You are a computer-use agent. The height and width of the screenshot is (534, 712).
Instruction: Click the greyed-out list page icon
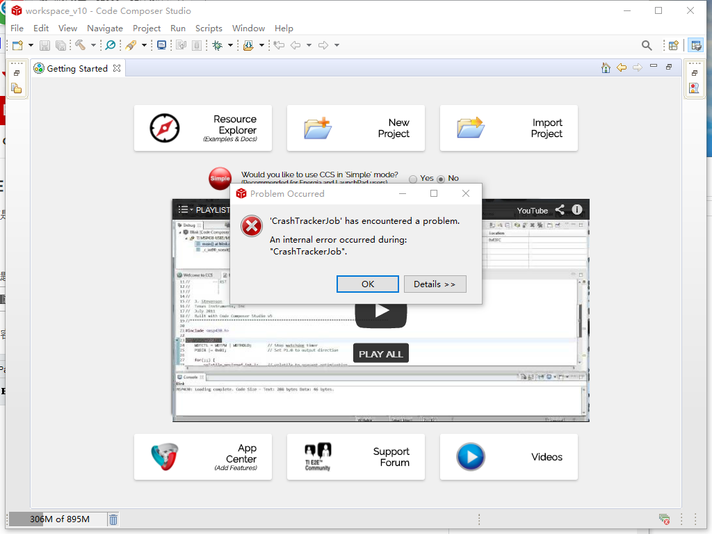197,45
